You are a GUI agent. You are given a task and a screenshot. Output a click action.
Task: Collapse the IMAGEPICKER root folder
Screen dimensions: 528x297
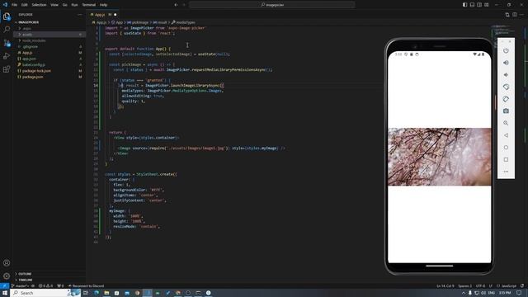point(28,22)
